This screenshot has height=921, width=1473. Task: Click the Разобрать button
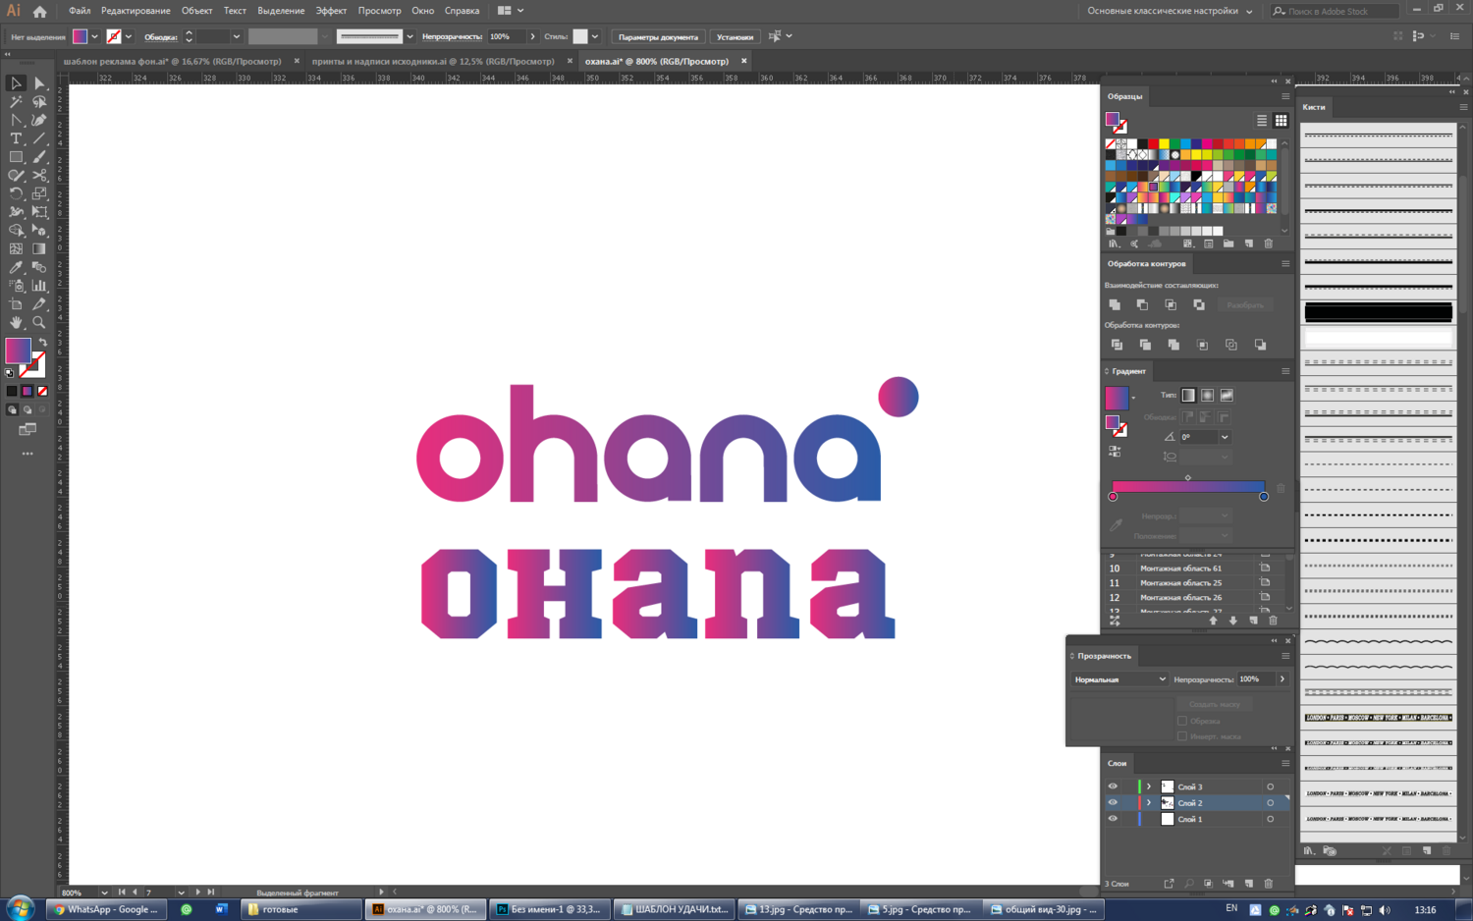[x=1245, y=305]
